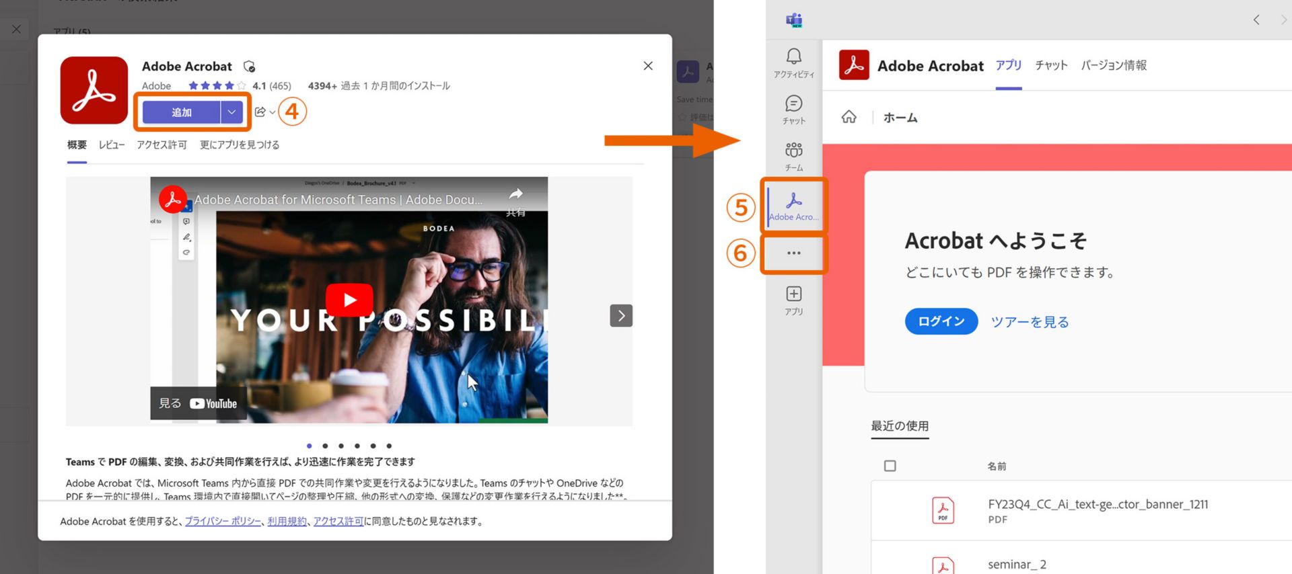Open the アクセス許可 tab
Image resolution: width=1292 pixels, height=574 pixels.
(x=161, y=145)
